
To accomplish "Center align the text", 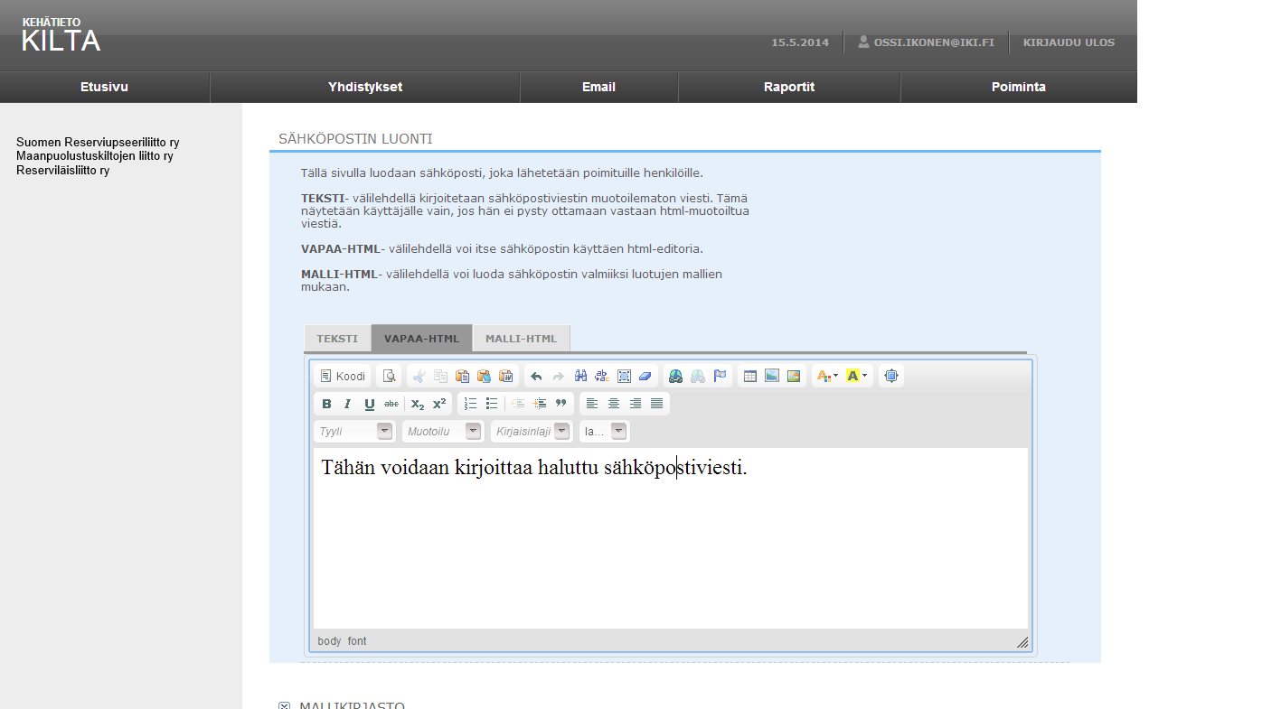I will 614,404.
